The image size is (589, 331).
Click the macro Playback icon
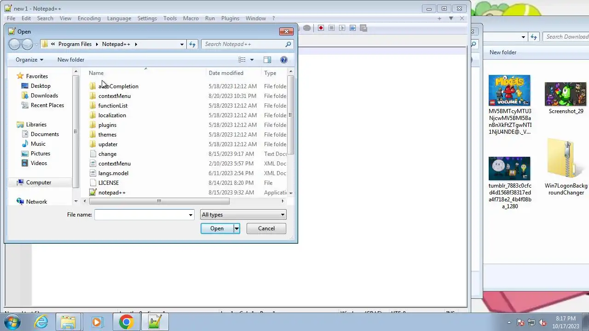tap(342, 28)
